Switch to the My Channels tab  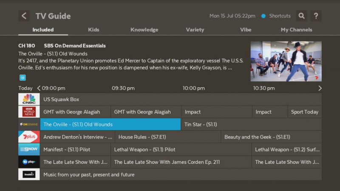(x=296, y=30)
